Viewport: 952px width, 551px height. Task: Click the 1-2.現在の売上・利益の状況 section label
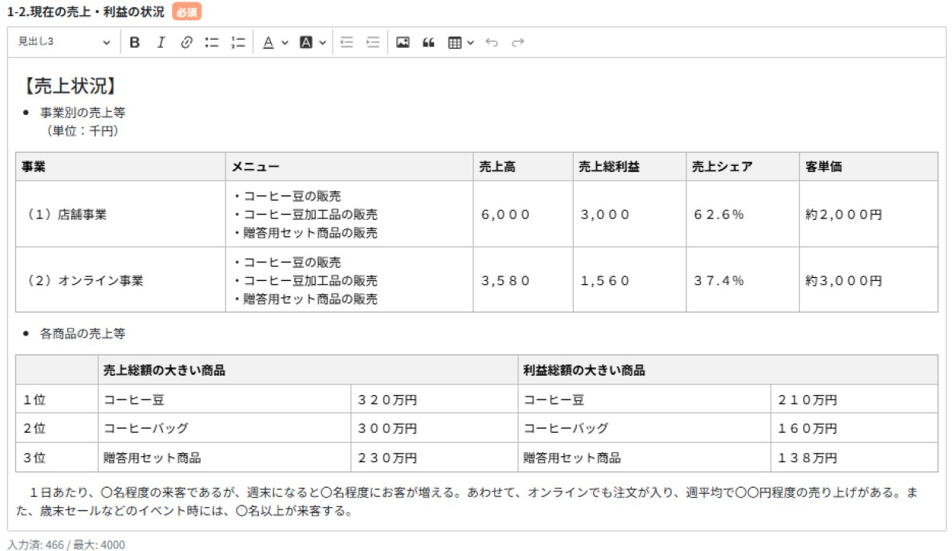tap(83, 12)
